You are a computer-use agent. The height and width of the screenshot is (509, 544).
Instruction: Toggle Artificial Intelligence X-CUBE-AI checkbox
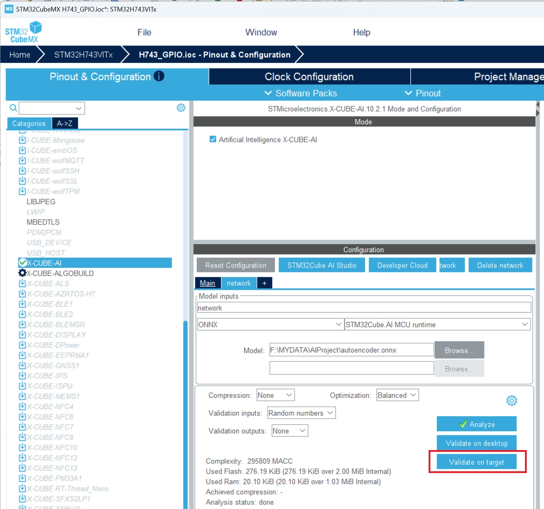(213, 139)
